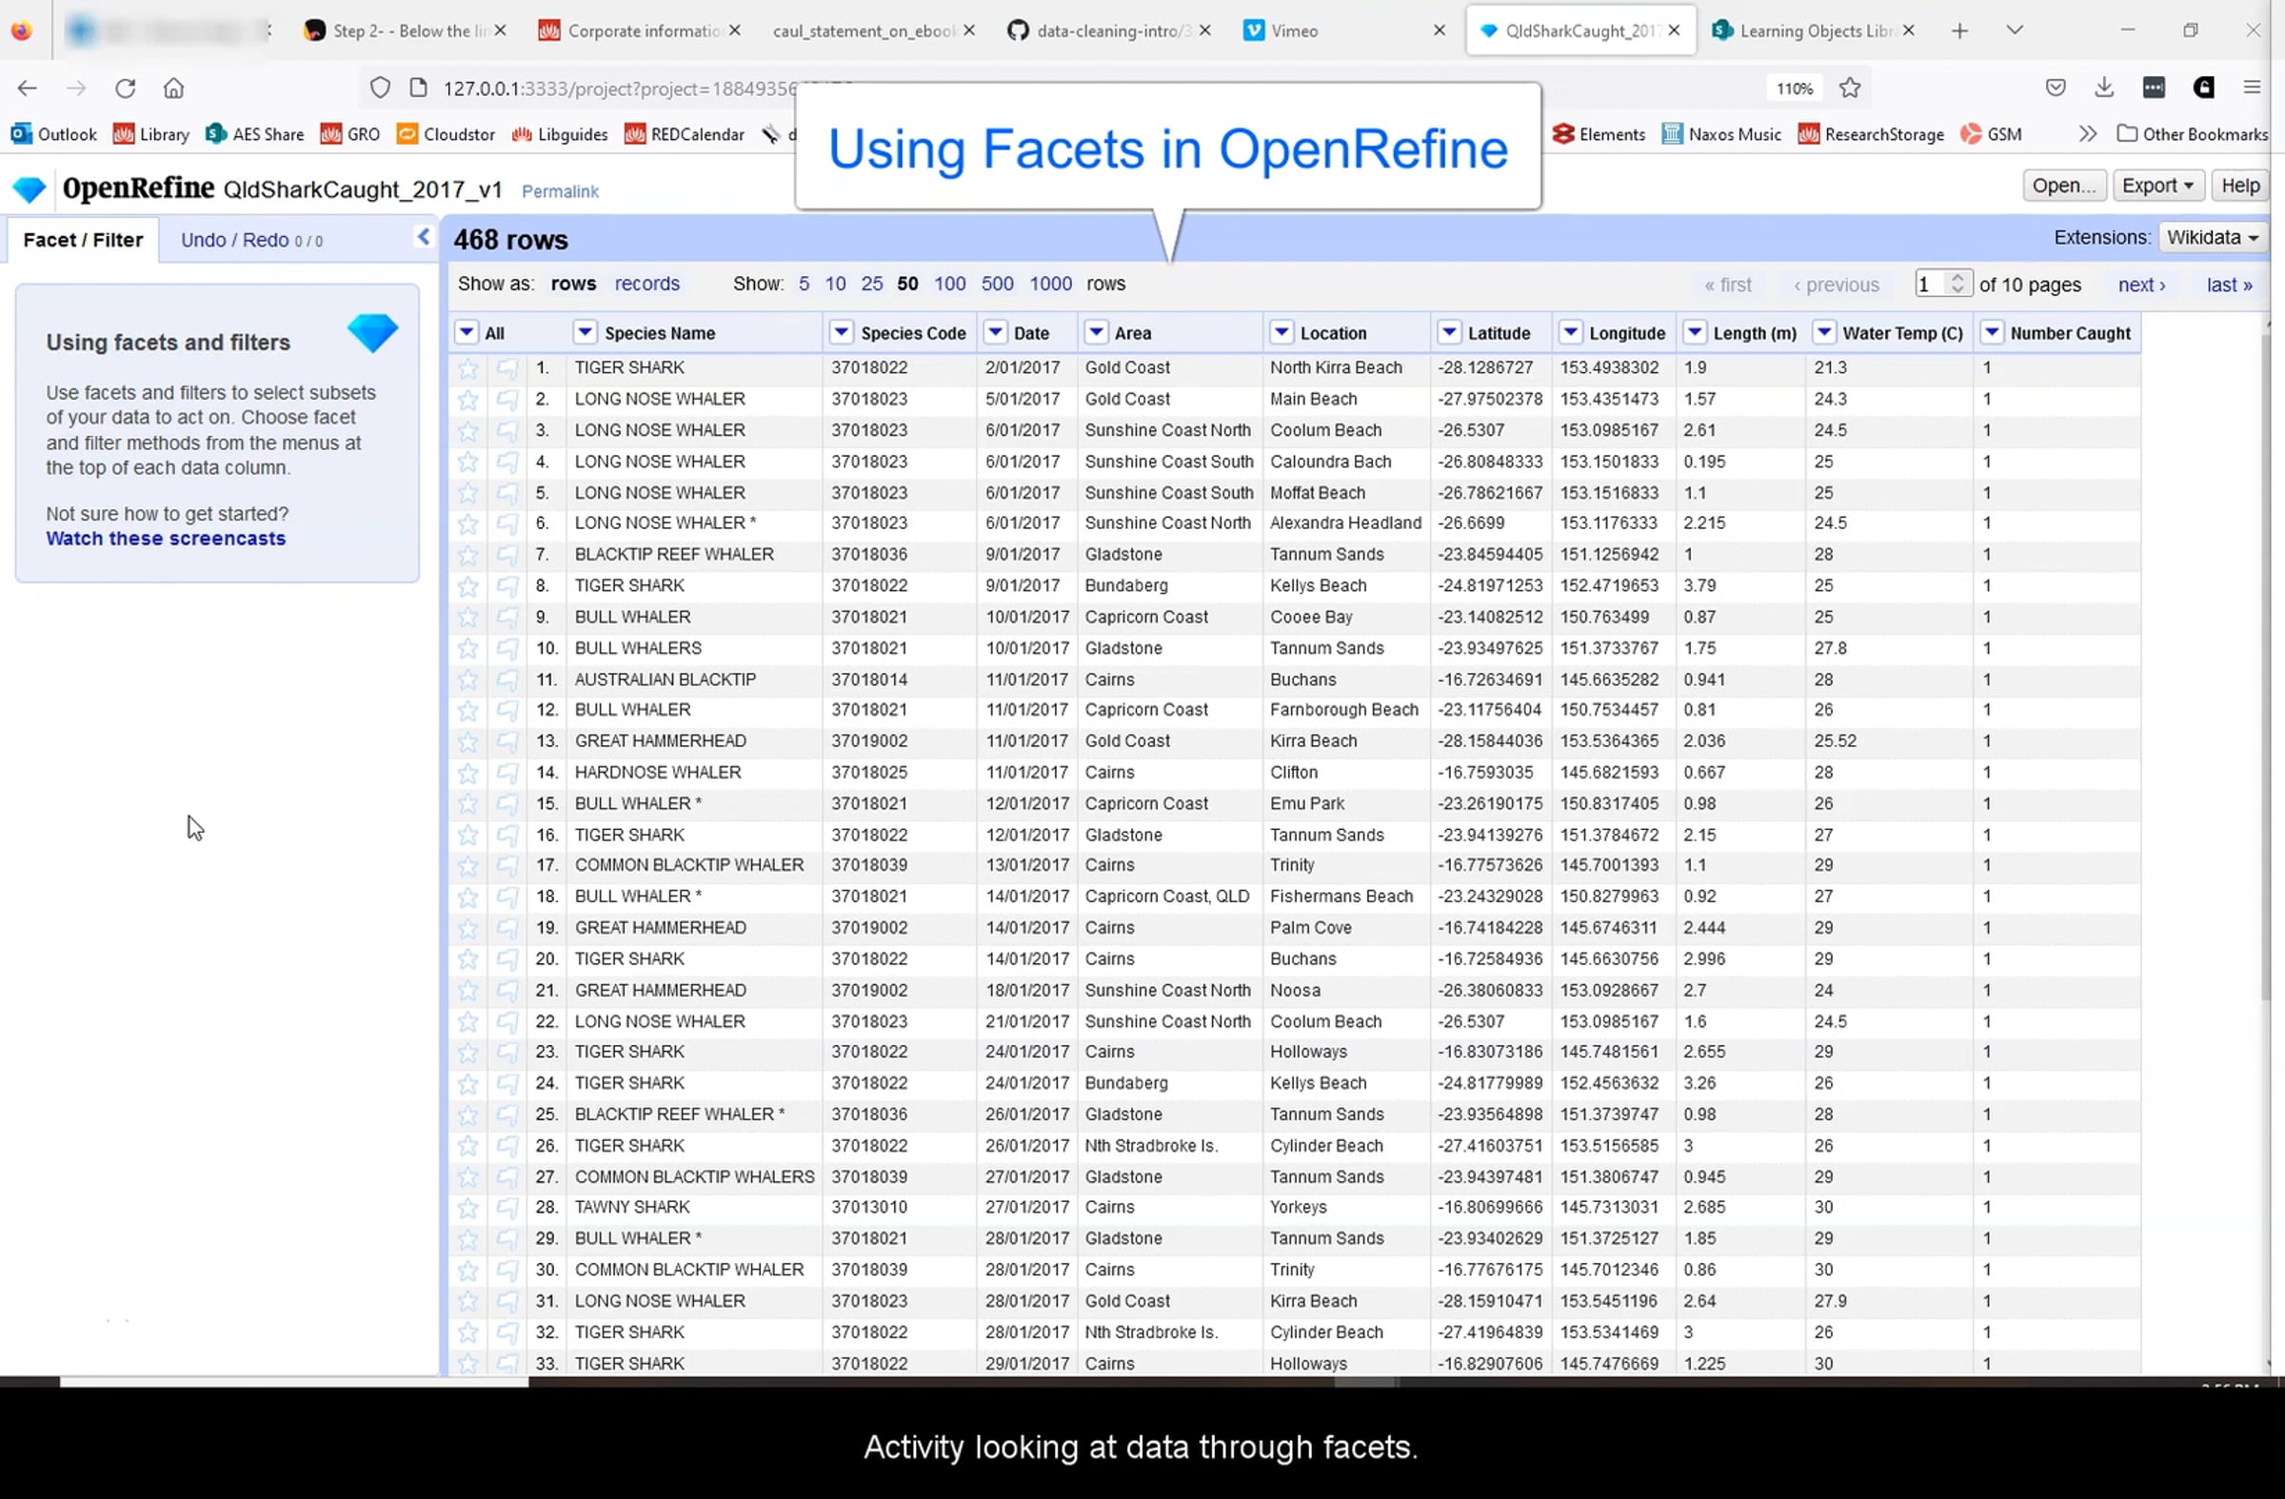Click the OpenRefine diamond logo
Image resolution: width=2285 pixels, height=1499 pixels.
pos(29,189)
